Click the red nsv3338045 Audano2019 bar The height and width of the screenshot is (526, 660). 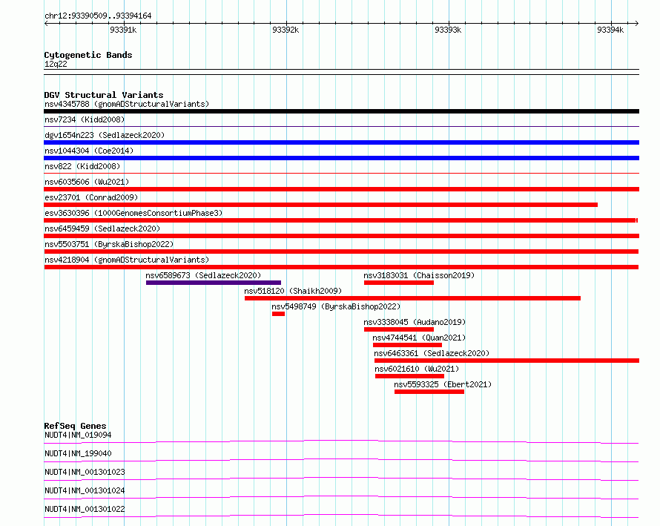tap(399, 329)
